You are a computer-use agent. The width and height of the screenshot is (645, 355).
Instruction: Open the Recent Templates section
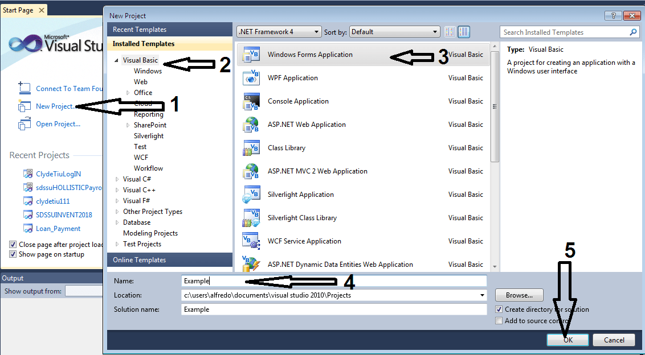(x=170, y=30)
